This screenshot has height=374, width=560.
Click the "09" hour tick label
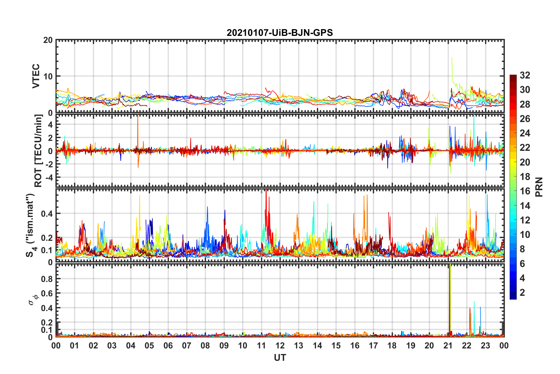[224, 345]
